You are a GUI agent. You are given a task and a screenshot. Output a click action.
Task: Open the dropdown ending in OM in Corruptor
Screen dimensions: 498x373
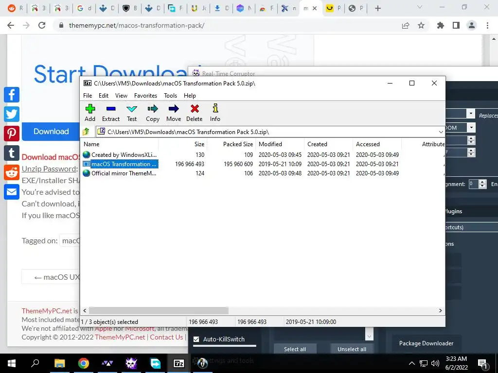471,128
